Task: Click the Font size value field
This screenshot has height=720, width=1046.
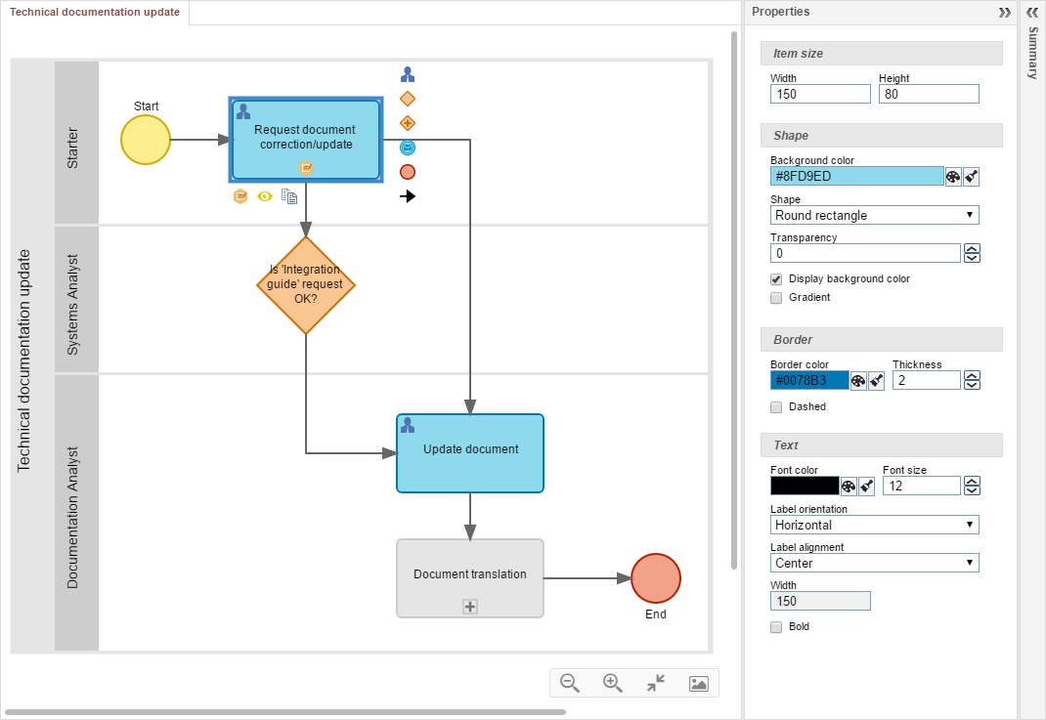Action: tap(922, 486)
